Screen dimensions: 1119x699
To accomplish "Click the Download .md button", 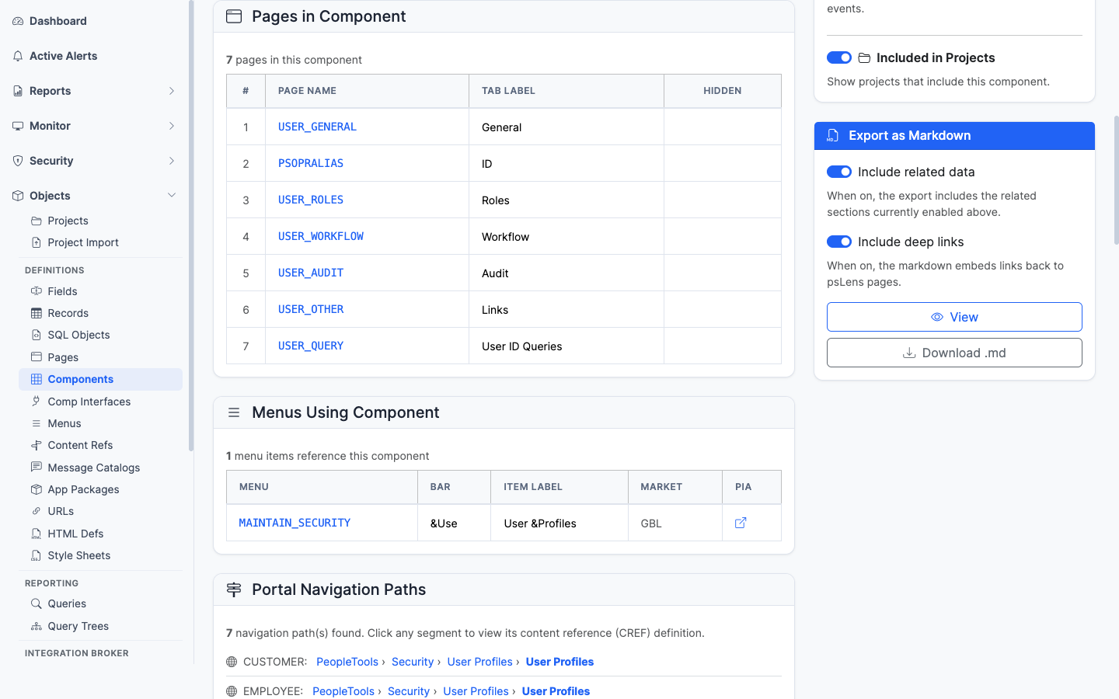I will pos(954,353).
